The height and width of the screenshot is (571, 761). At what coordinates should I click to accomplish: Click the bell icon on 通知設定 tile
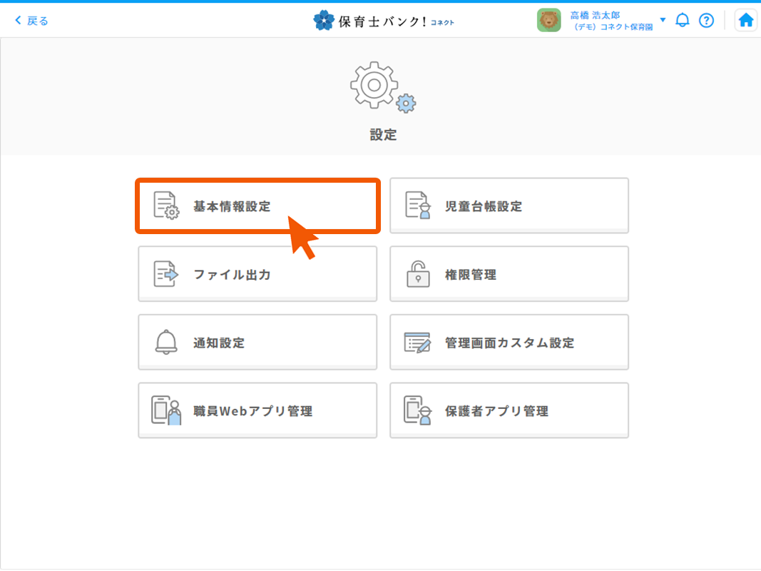click(165, 343)
